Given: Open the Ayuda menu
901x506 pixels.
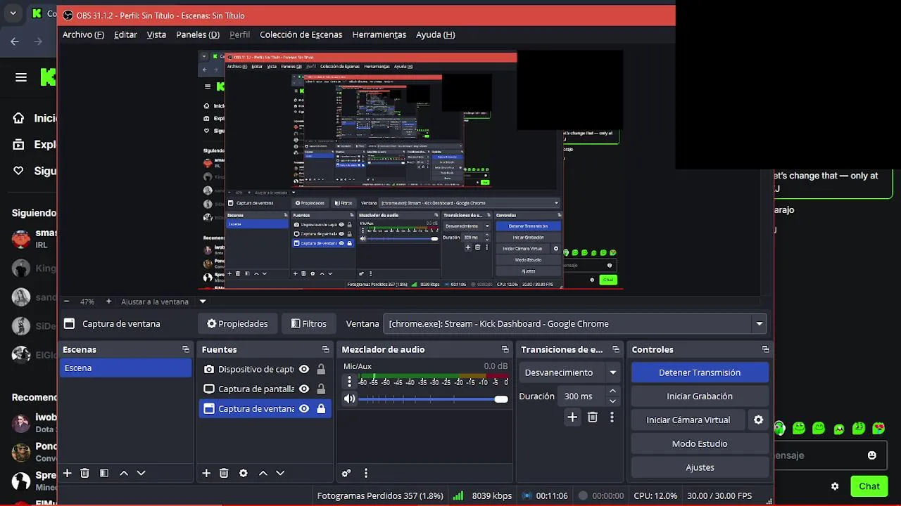Looking at the screenshot, I should click(x=435, y=34).
